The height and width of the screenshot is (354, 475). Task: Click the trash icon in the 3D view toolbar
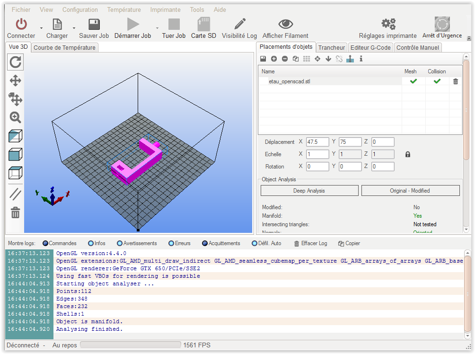click(16, 213)
